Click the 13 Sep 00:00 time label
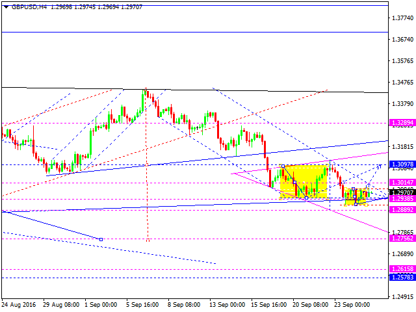The image size is (416, 312). point(227,305)
